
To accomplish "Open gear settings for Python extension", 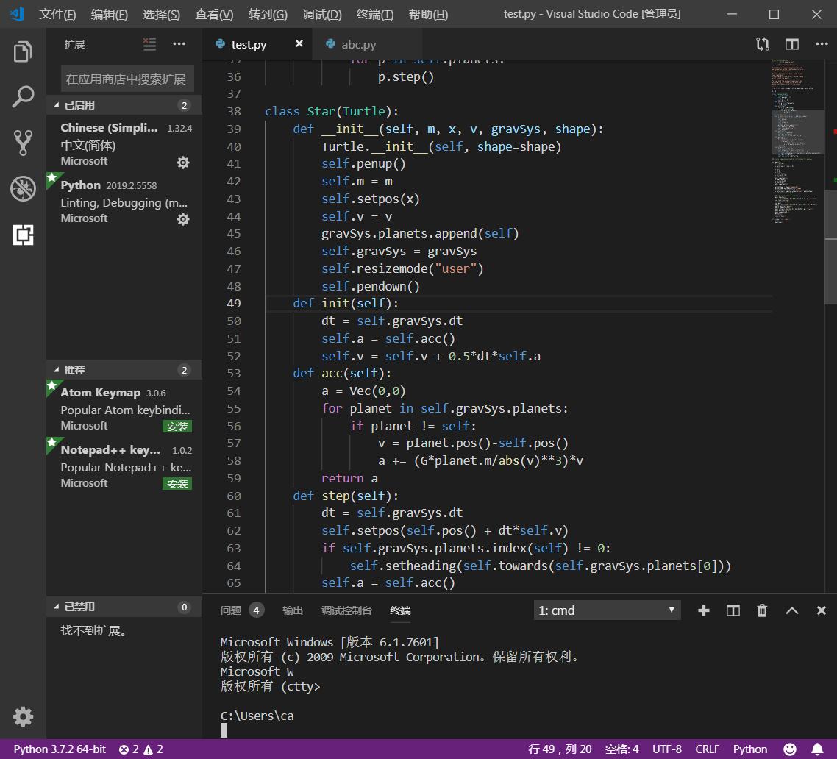I will pyautogui.click(x=183, y=219).
